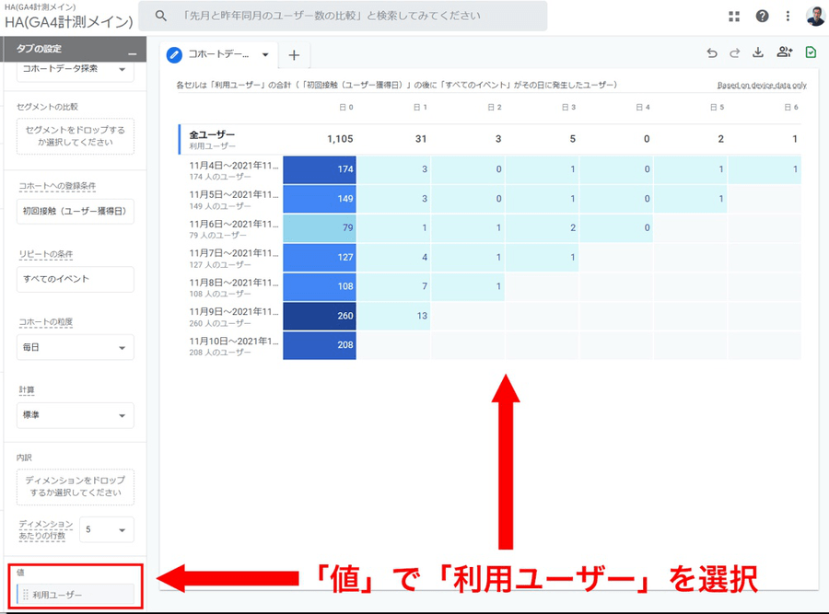Change rows per dimension dropdown showing 5
Viewport: 829px width, 614px height.
[106, 529]
